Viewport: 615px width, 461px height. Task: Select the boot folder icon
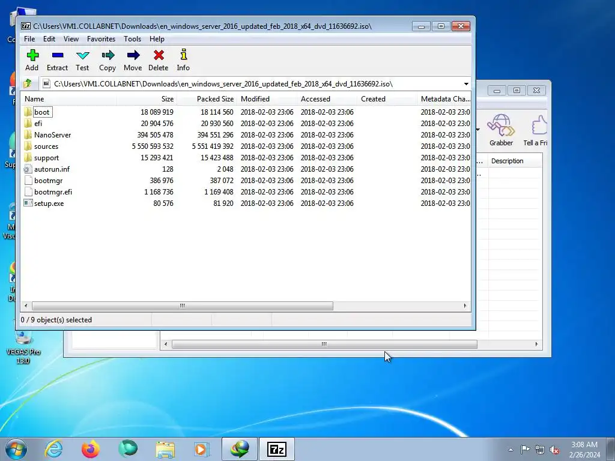point(28,112)
